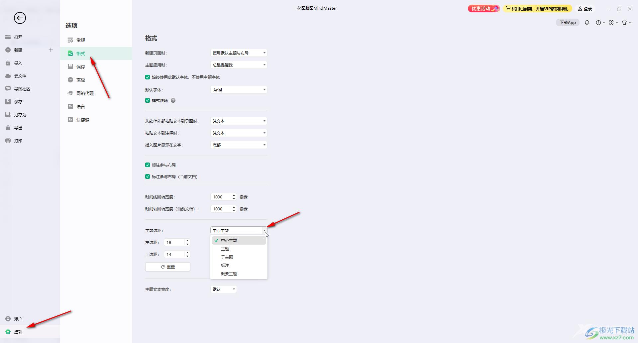The image size is (638, 343).
Task: Toggle 始终使用此默认字体 checkbox
Action: click(x=148, y=77)
